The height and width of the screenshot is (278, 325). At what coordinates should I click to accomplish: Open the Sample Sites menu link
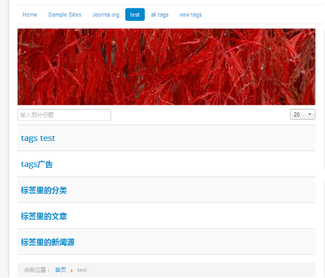pyautogui.click(x=65, y=15)
